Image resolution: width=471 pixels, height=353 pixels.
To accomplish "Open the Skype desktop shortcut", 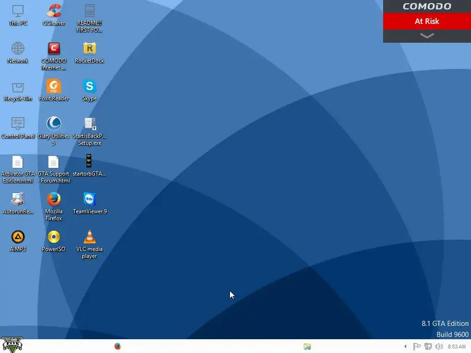I will [89, 91].
